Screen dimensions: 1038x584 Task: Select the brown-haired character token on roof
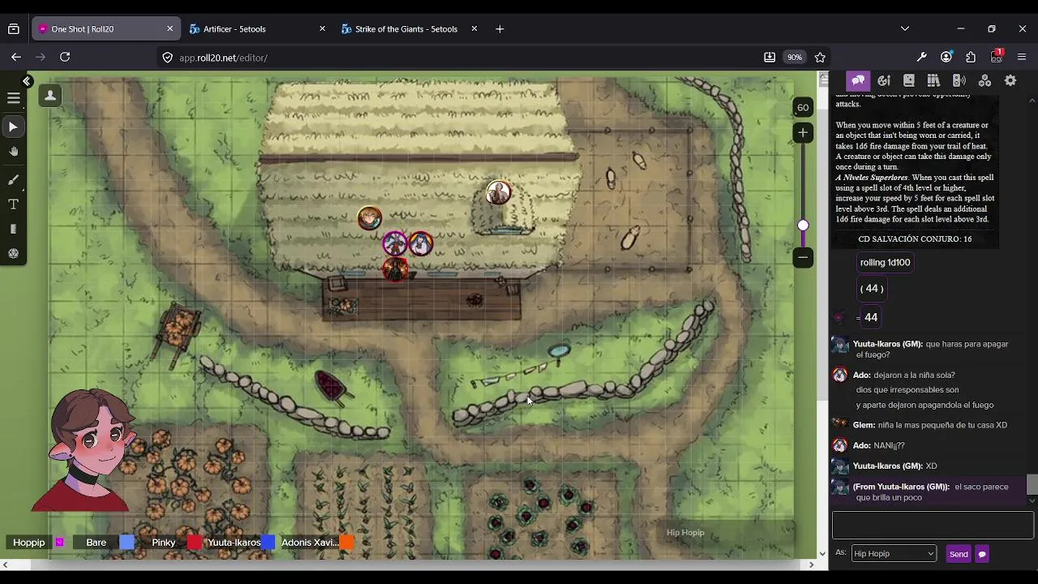[x=369, y=218]
